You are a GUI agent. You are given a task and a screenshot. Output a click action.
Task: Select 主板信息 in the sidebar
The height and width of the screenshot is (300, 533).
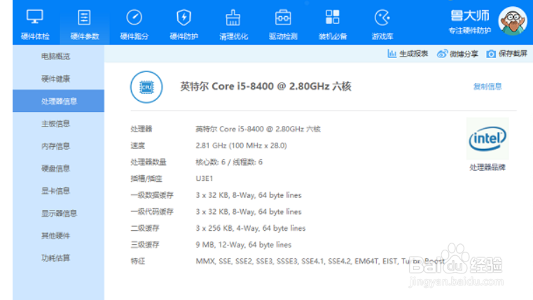(x=58, y=124)
